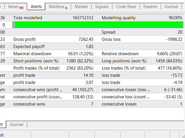Switch to the Experts tab
The height and width of the screenshot is (138, 185).
[x=150, y=7]
